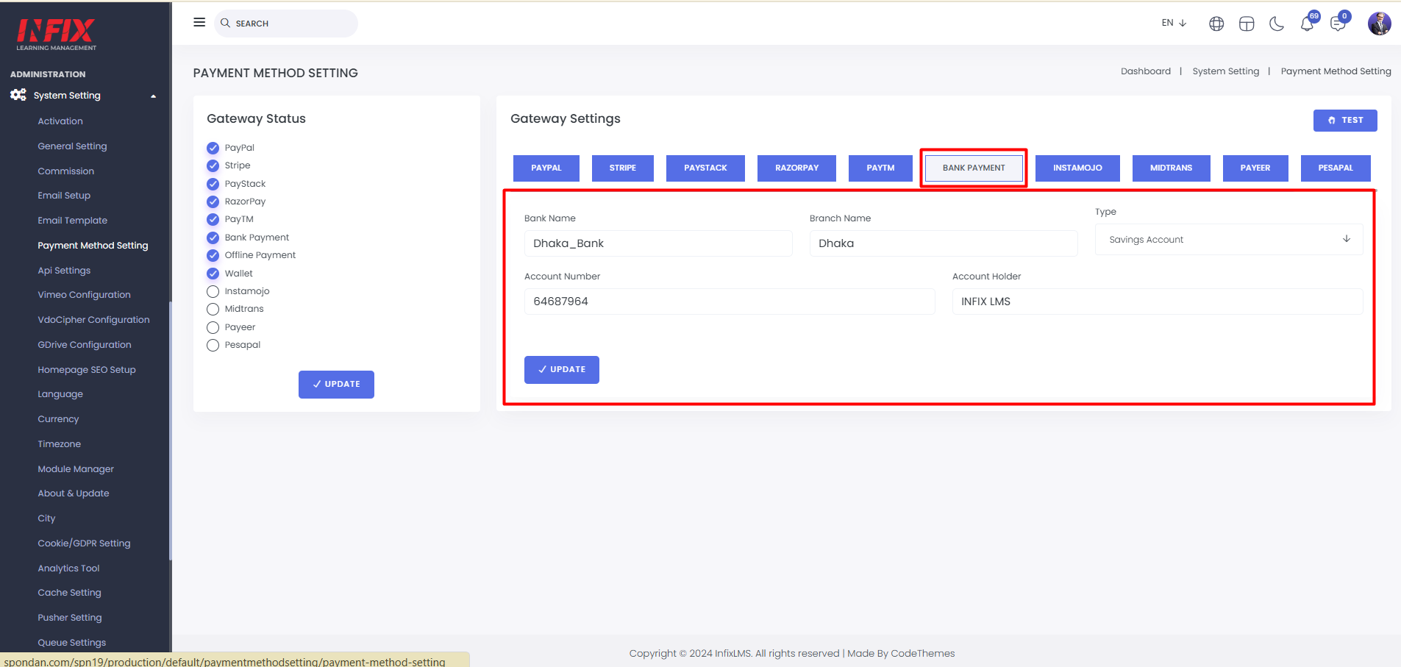
Task: Open notifications bell icon
Action: pyautogui.click(x=1307, y=24)
